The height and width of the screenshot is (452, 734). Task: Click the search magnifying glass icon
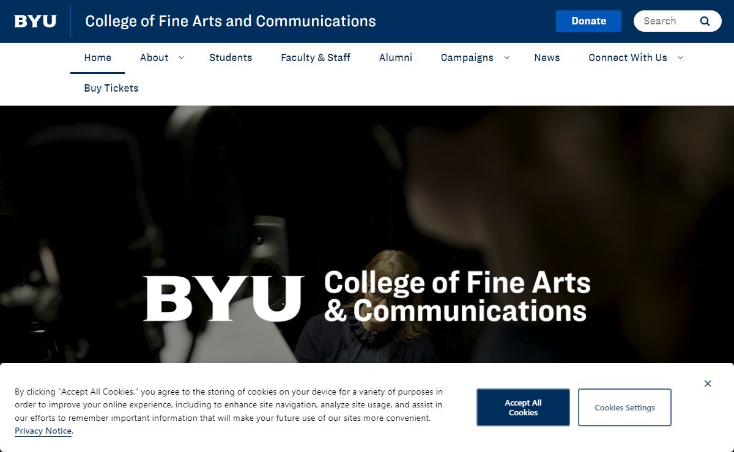[x=705, y=21]
